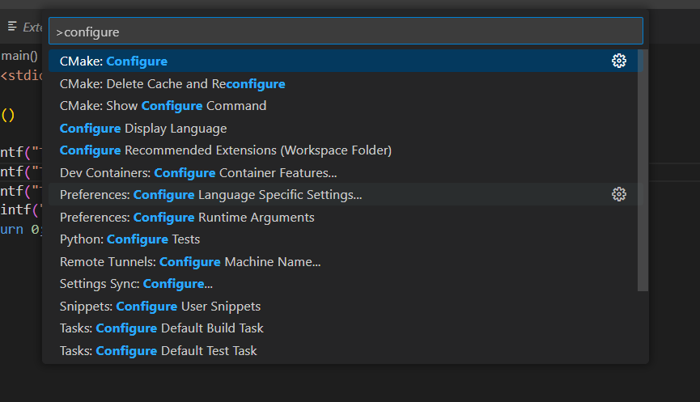Click the command list scrollbar
Screen dimensions: 700x402
[643, 171]
